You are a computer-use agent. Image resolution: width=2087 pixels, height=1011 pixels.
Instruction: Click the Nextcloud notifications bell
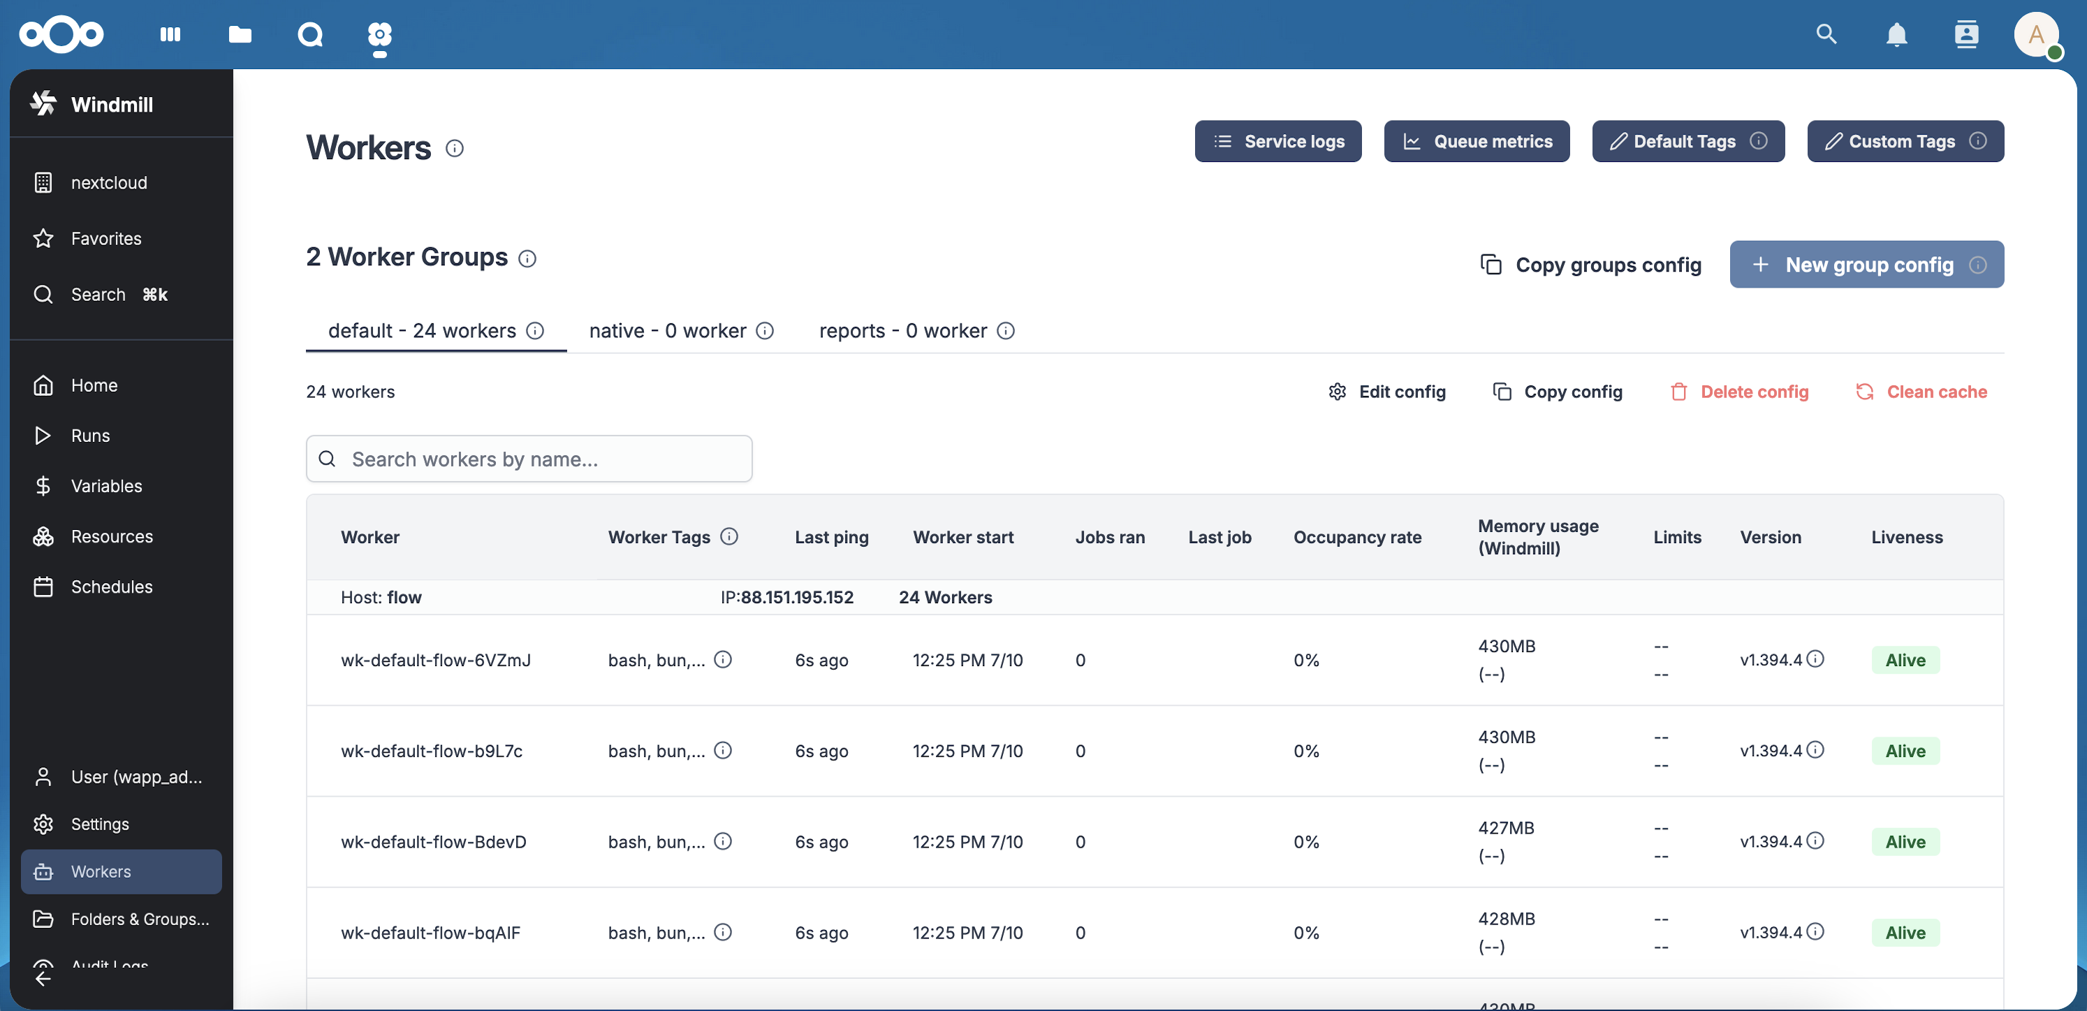[1896, 34]
